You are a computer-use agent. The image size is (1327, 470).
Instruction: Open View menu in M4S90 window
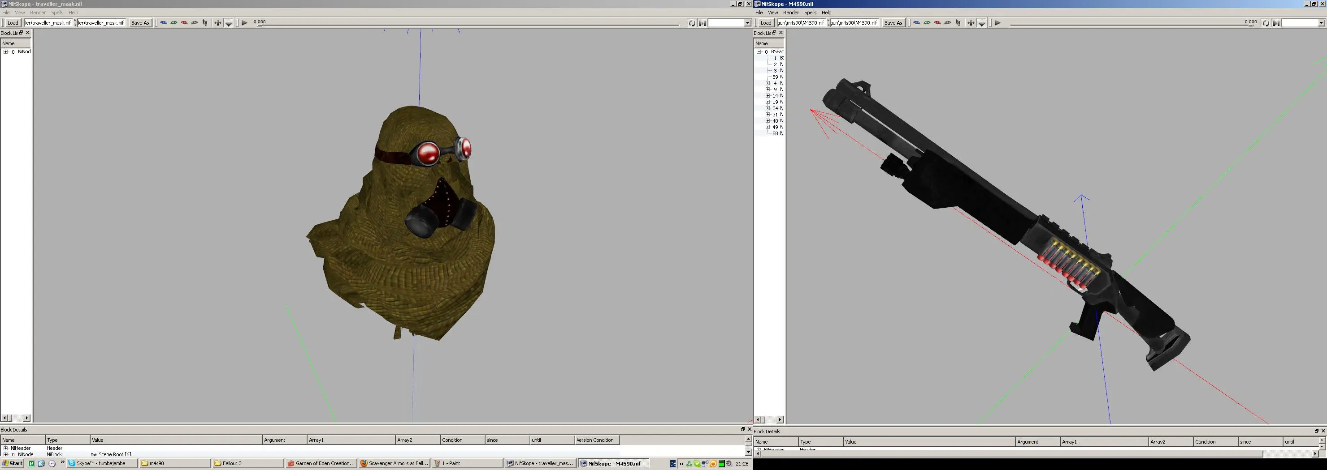773,13
